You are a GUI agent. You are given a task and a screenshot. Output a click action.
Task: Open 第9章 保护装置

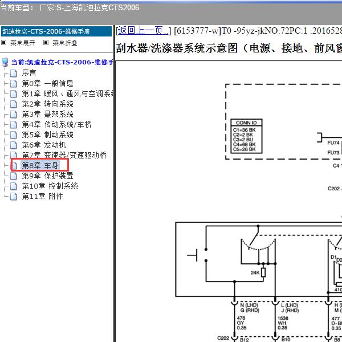click(47, 176)
